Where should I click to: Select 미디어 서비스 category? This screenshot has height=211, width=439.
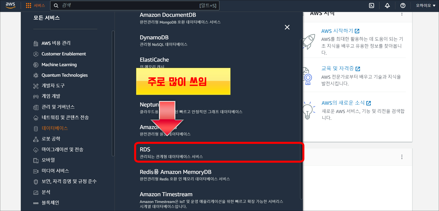click(x=55, y=171)
